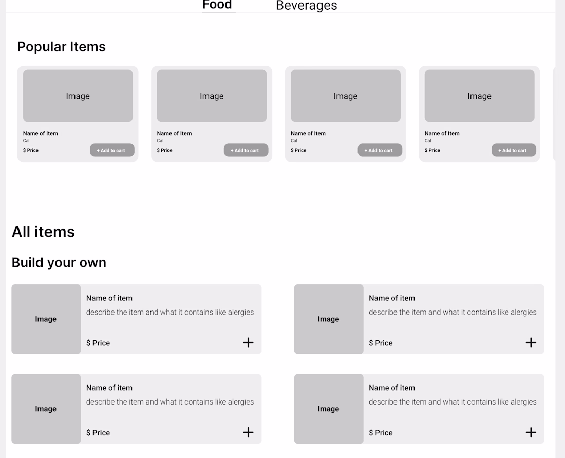Viewport: 565px width, 458px height.
Task: Click the first popular card's Name of Item
Action: click(41, 133)
